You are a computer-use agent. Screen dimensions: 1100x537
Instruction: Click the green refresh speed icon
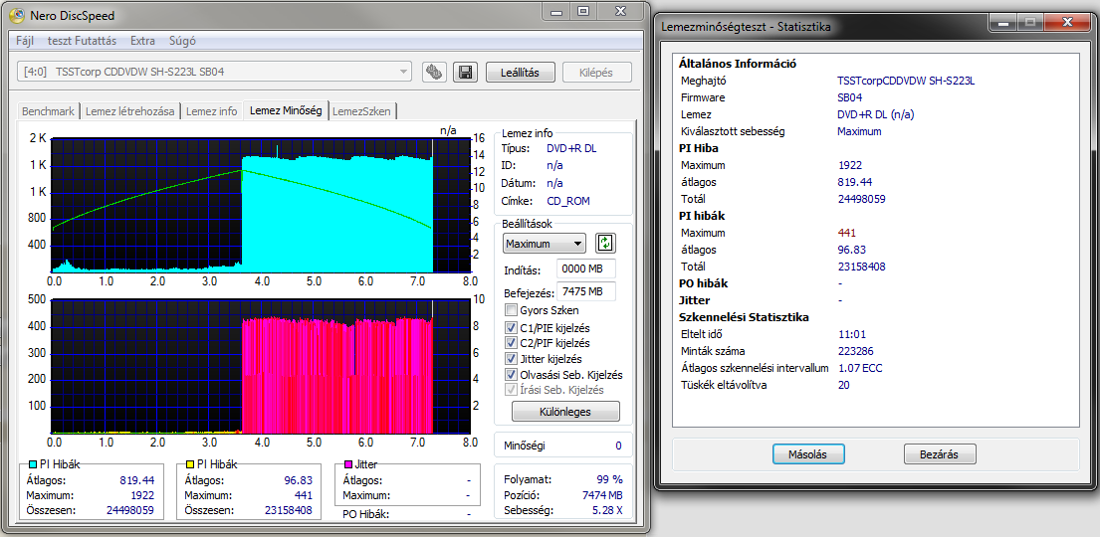click(604, 244)
